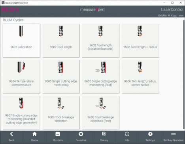
Task: Open 9606 Tool length, radius, corner radius
Action: pos(140,77)
